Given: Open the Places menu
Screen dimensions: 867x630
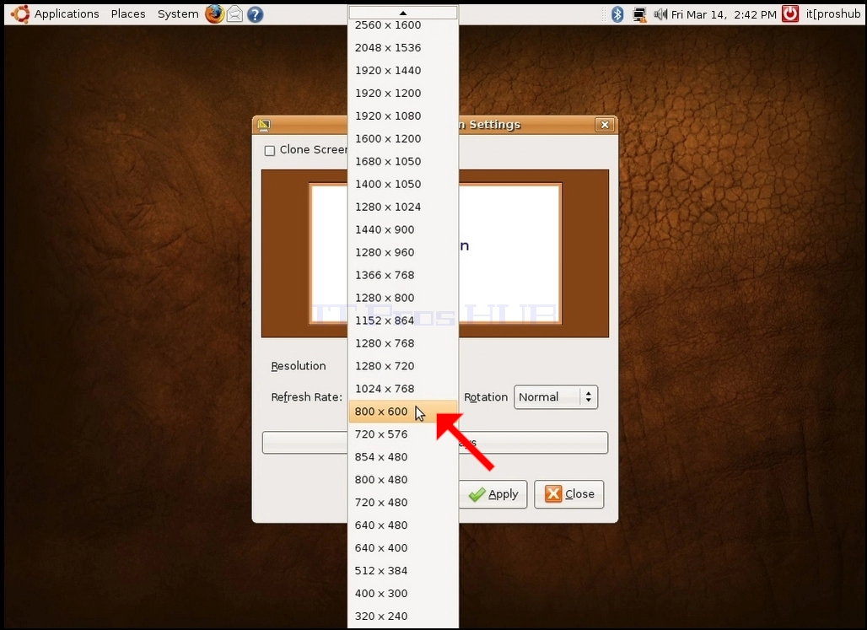Looking at the screenshot, I should [128, 13].
